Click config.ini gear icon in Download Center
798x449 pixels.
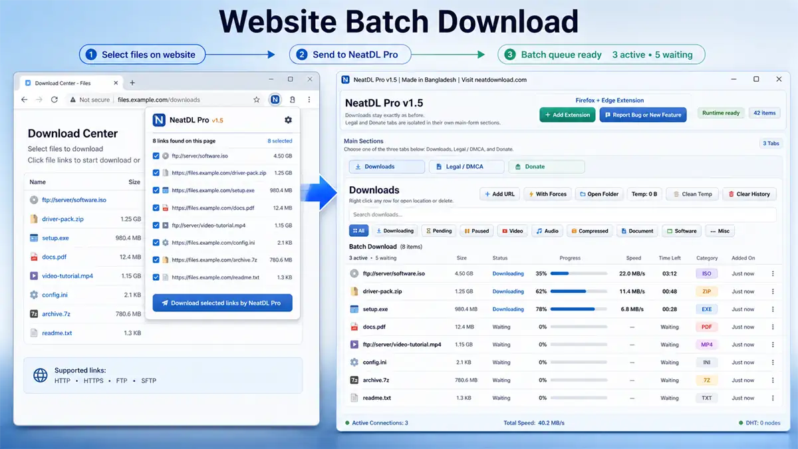pyautogui.click(x=34, y=295)
